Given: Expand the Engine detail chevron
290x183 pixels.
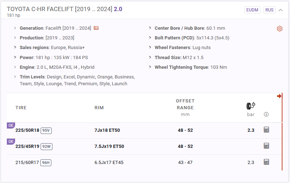Looking at the screenshot, I should [x=15, y=67].
